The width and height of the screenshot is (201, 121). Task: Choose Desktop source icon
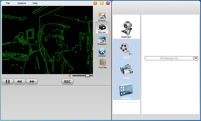click(x=126, y=91)
